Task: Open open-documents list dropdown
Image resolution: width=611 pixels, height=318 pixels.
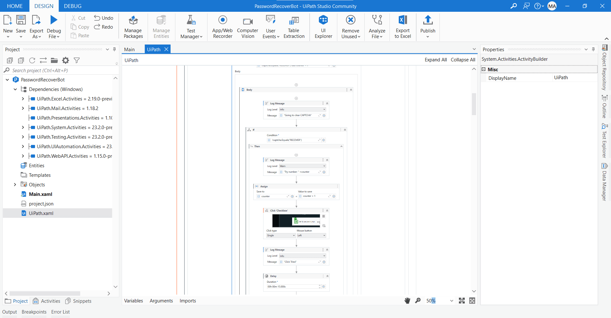Action: [x=474, y=49]
